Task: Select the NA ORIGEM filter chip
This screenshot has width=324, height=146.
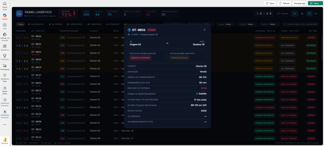Action: click(x=56, y=24)
